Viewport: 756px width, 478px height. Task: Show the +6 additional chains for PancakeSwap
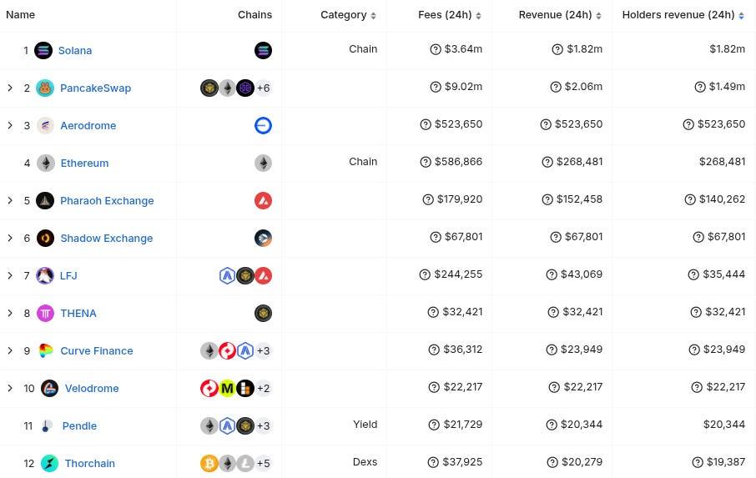pyautogui.click(x=263, y=88)
